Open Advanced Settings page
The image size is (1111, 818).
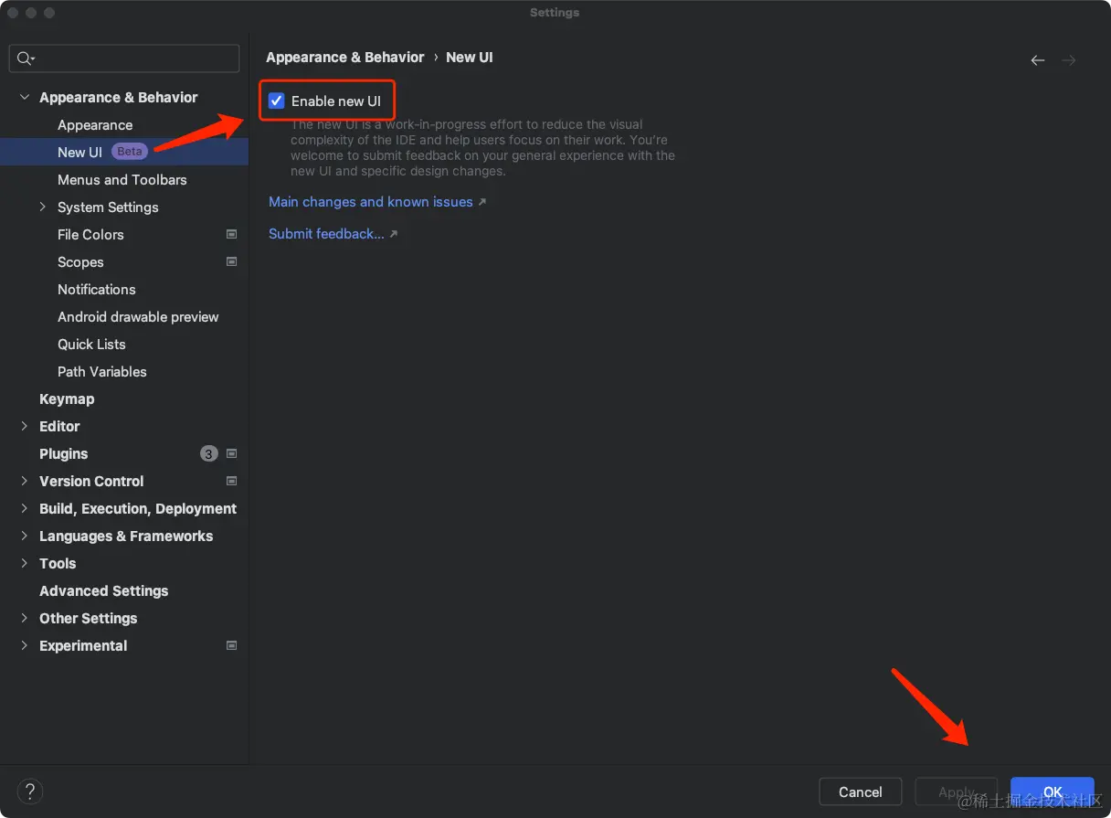[x=104, y=591]
